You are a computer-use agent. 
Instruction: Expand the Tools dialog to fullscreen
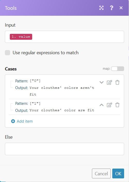[x=101, y=8]
